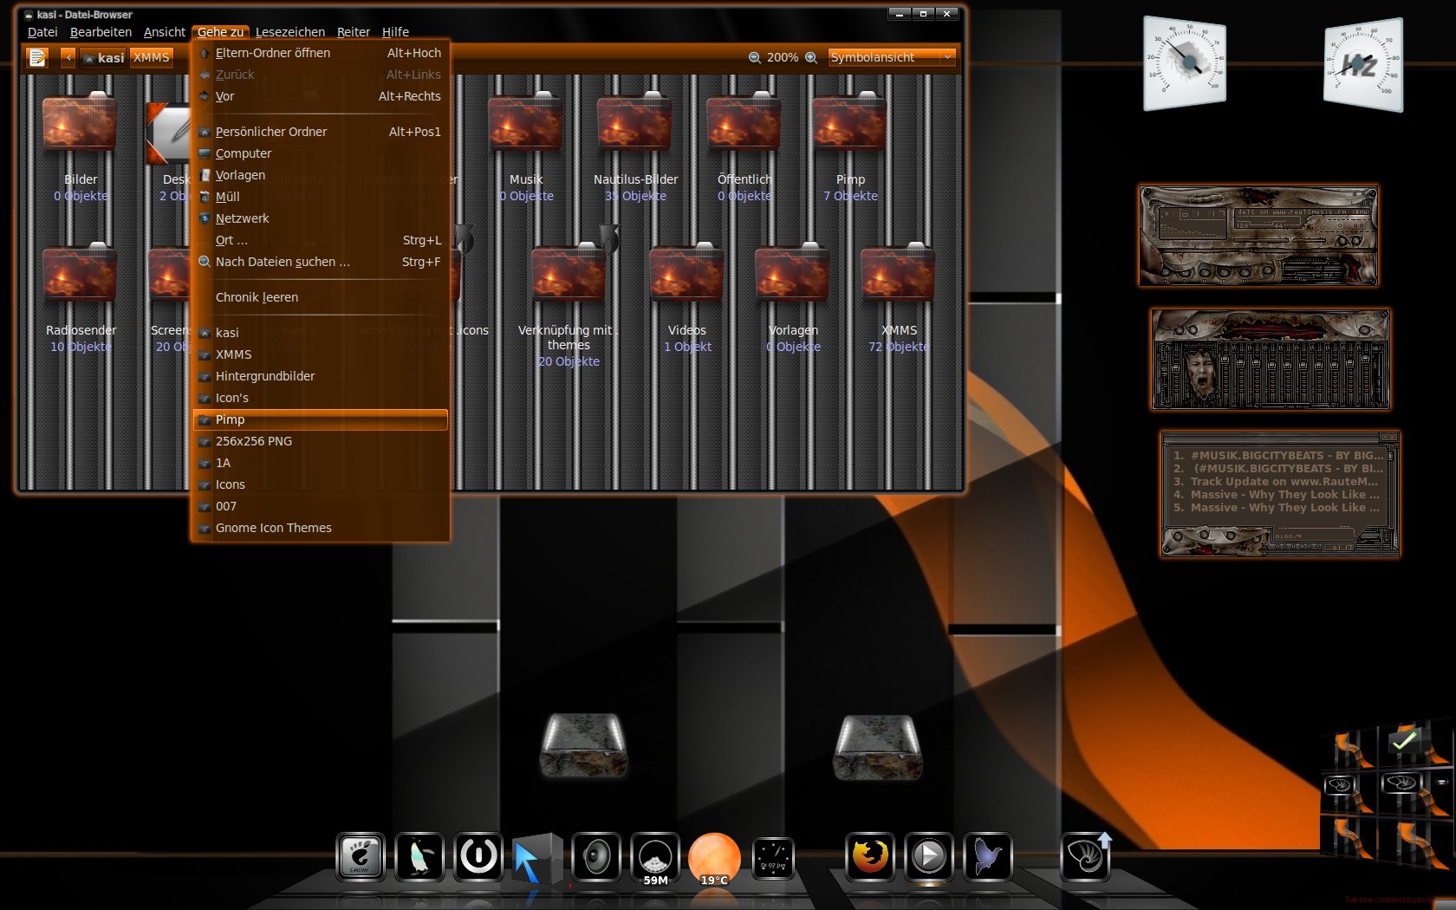Select Müll from the Gehe zu menu

point(321,197)
